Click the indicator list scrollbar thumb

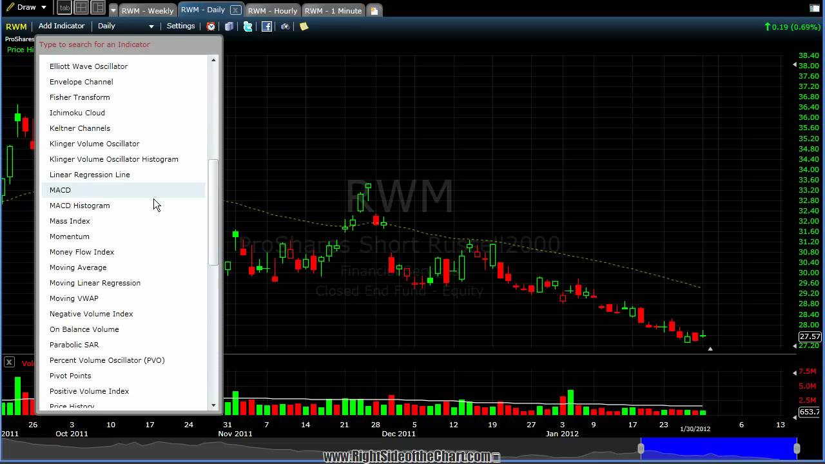coord(213,212)
